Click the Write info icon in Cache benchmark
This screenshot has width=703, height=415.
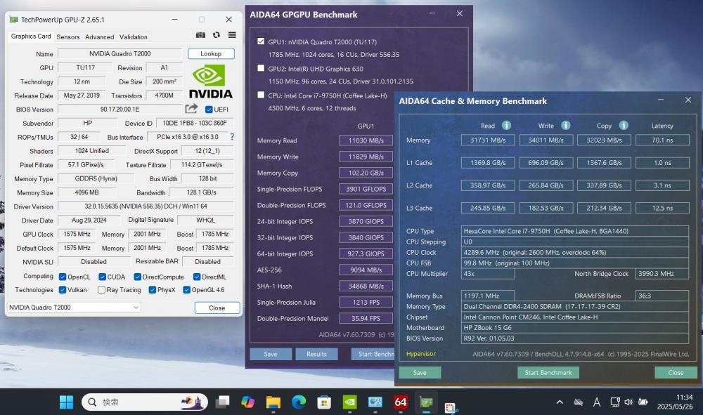(566, 126)
